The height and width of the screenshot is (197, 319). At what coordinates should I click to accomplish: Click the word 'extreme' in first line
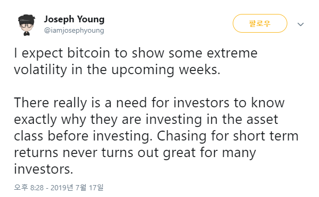[x=232, y=53]
